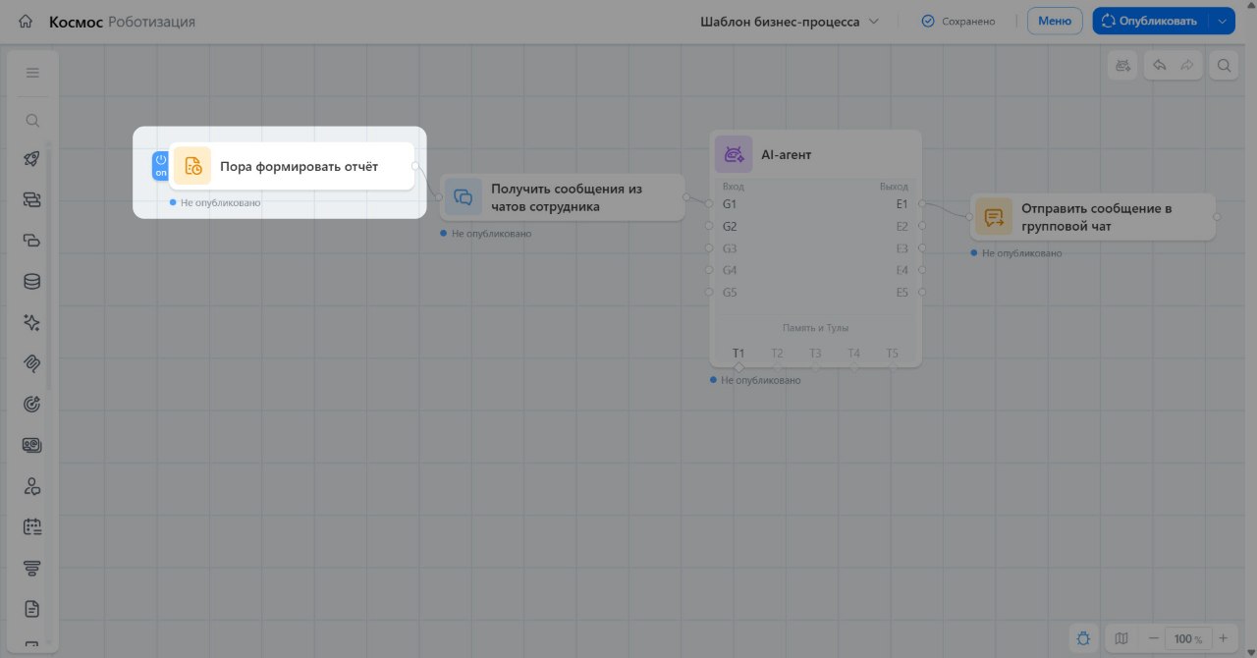Go to home via the house icon

[x=26, y=22]
